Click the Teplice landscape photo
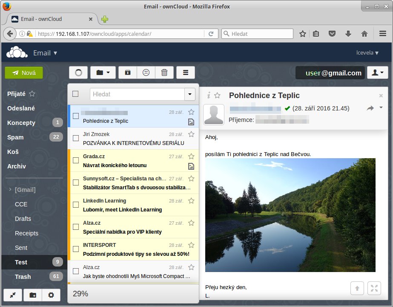 point(290,215)
